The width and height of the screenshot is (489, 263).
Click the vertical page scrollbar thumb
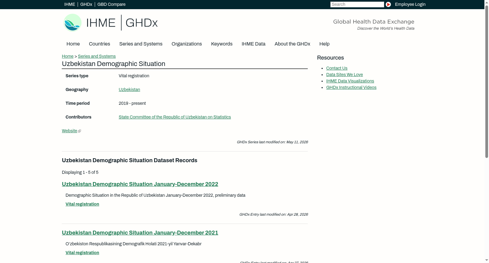487,82
